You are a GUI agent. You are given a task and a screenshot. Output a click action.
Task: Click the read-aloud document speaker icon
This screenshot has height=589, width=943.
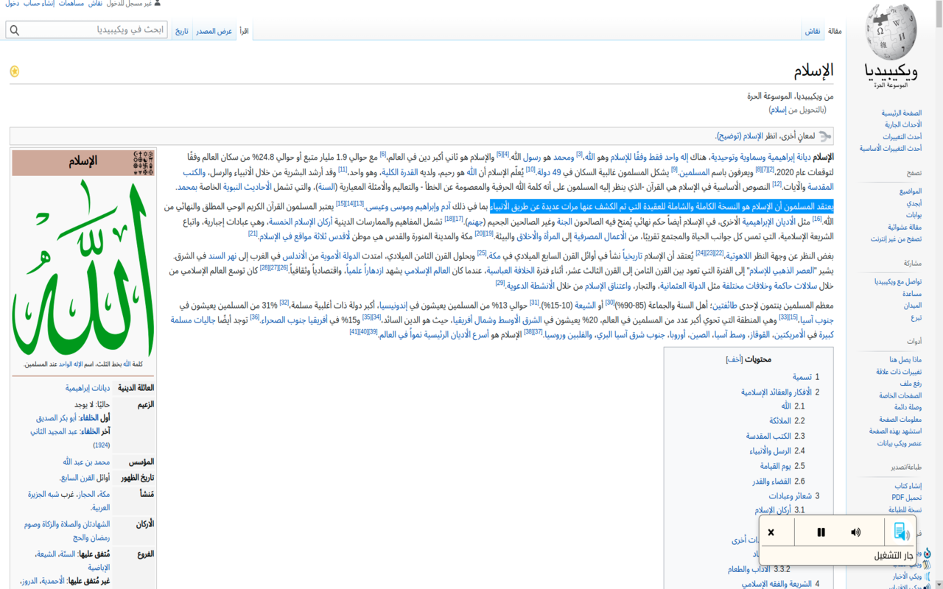click(x=900, y=532)
